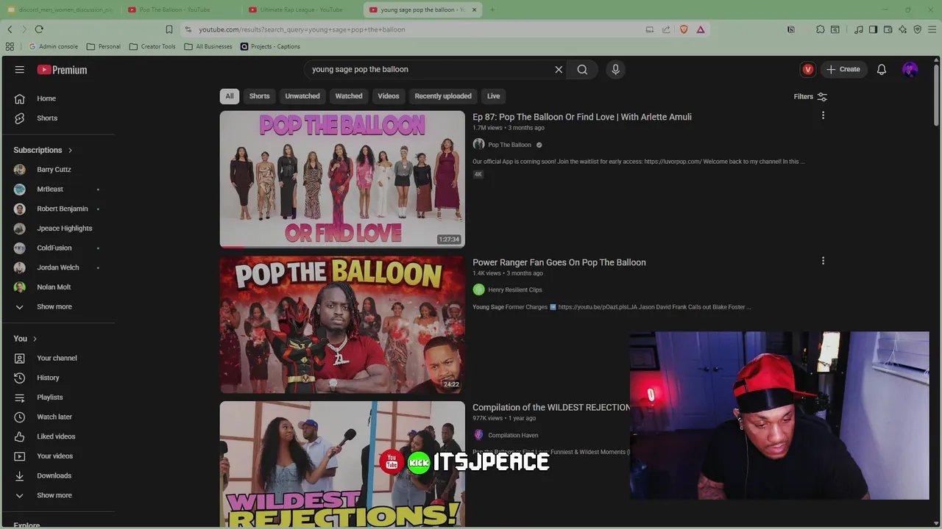Screen dimensions: 942x529
Task: Open Brave Wallet icon
Action: (x=888, y=29)
